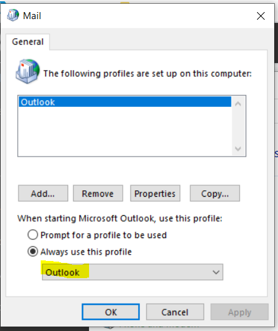Select Prompt for a profile radio button
This screenshot has height=331, width=278.
[x=33, y=235]
